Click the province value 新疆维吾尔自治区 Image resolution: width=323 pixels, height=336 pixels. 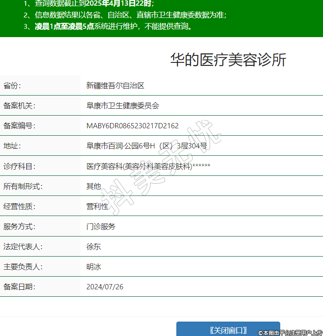(115, 86)
